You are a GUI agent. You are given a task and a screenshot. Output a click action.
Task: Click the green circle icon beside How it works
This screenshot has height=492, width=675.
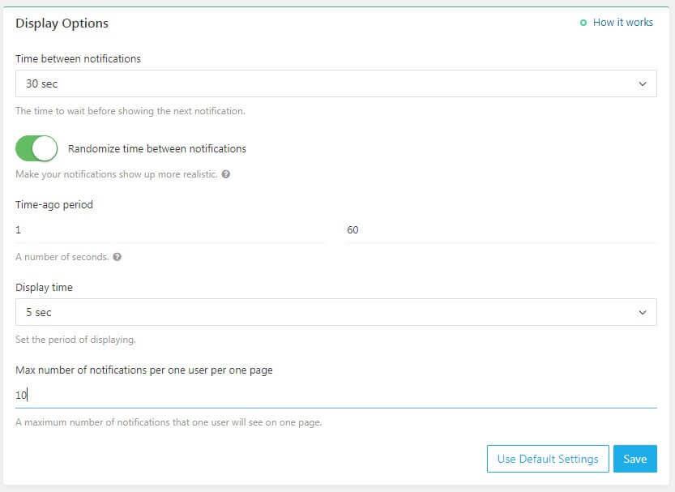583,23
